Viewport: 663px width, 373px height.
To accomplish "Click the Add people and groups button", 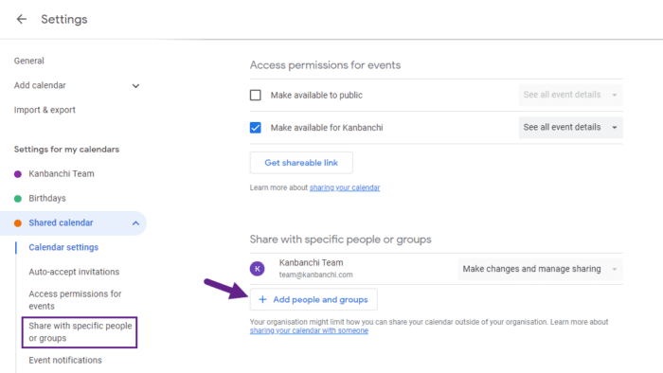I will (x=314, y=299).
